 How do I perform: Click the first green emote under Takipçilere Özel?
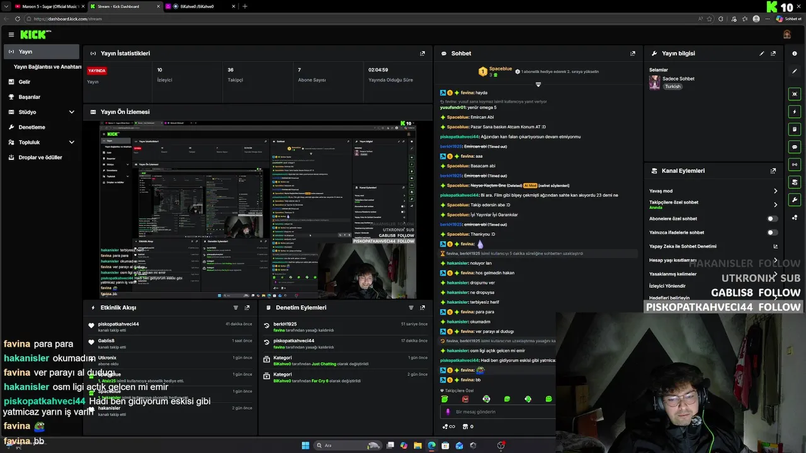(445, 399)
